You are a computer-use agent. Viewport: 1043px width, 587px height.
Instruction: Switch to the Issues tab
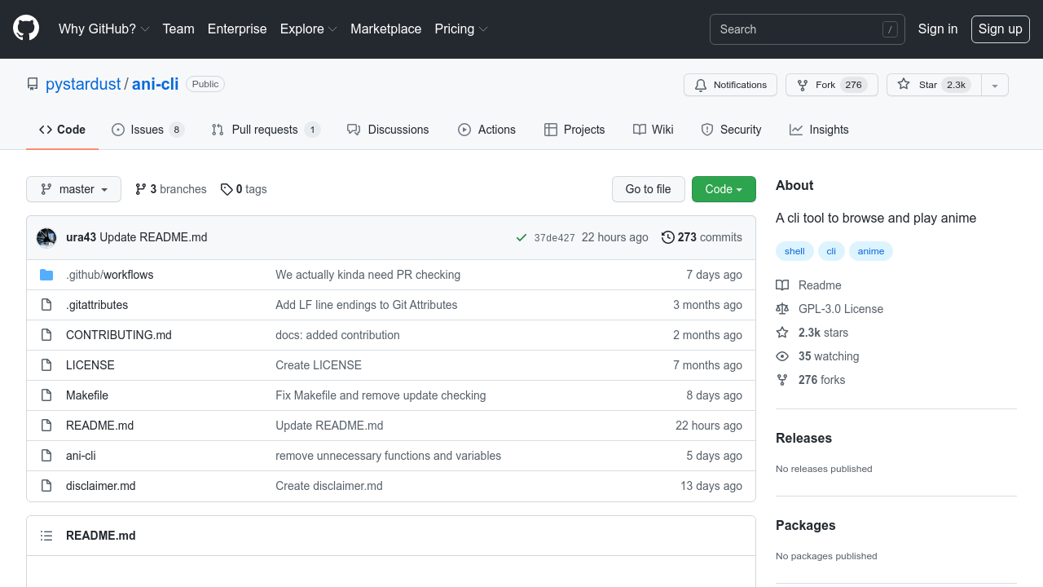click(147, 130)
